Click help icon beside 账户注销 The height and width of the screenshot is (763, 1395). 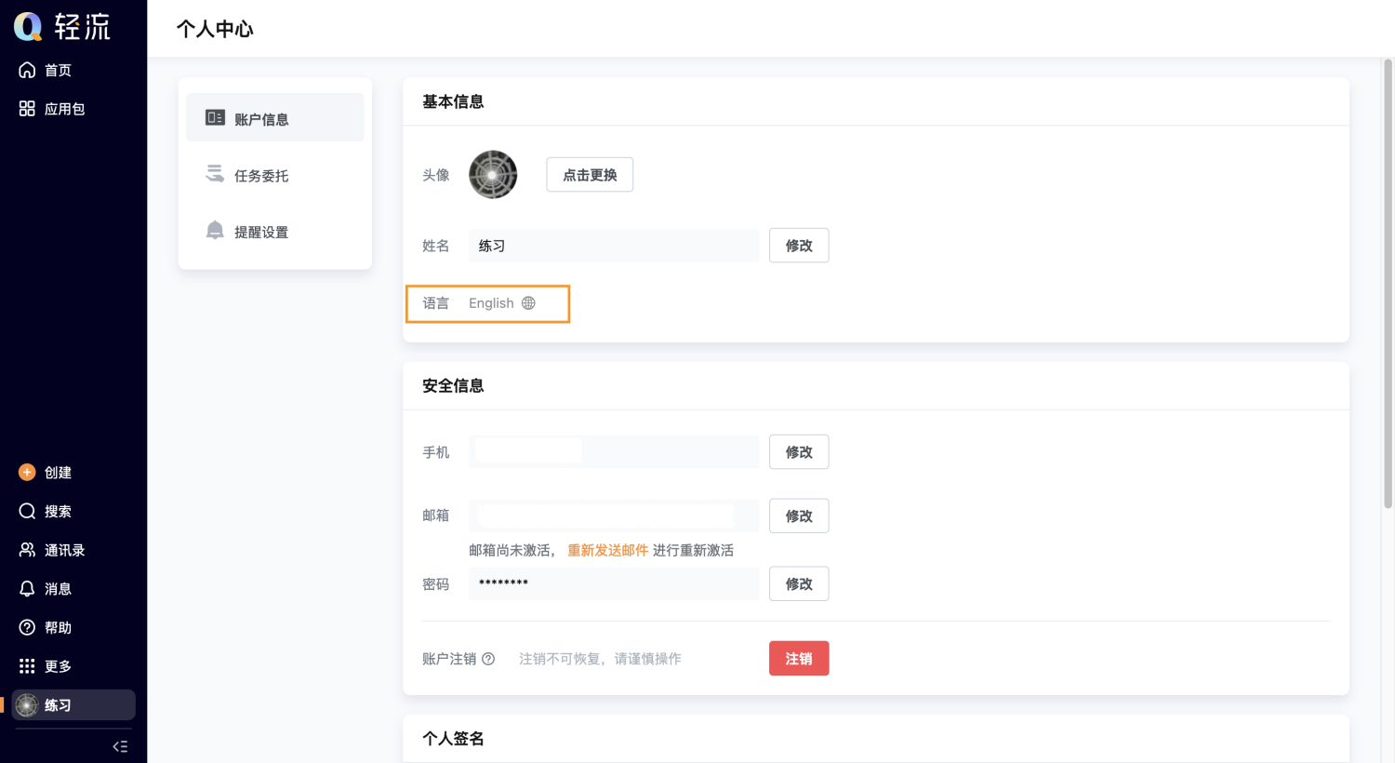point(488,659)
